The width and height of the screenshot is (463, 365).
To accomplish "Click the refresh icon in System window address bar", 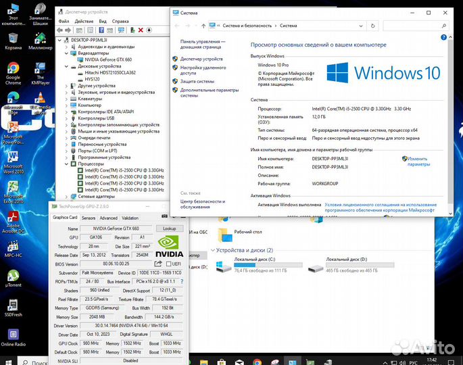I will 372,26.
